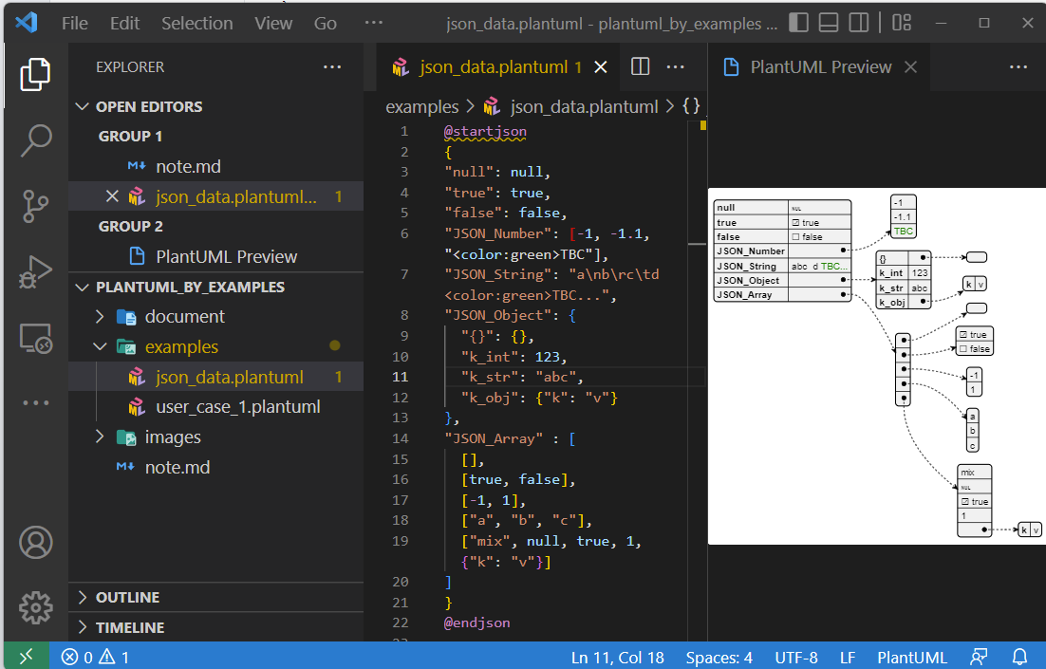Toggle the secondary side bar layout icon
This screenshot has width=1046, height=669.
click(x=859, y=23)
